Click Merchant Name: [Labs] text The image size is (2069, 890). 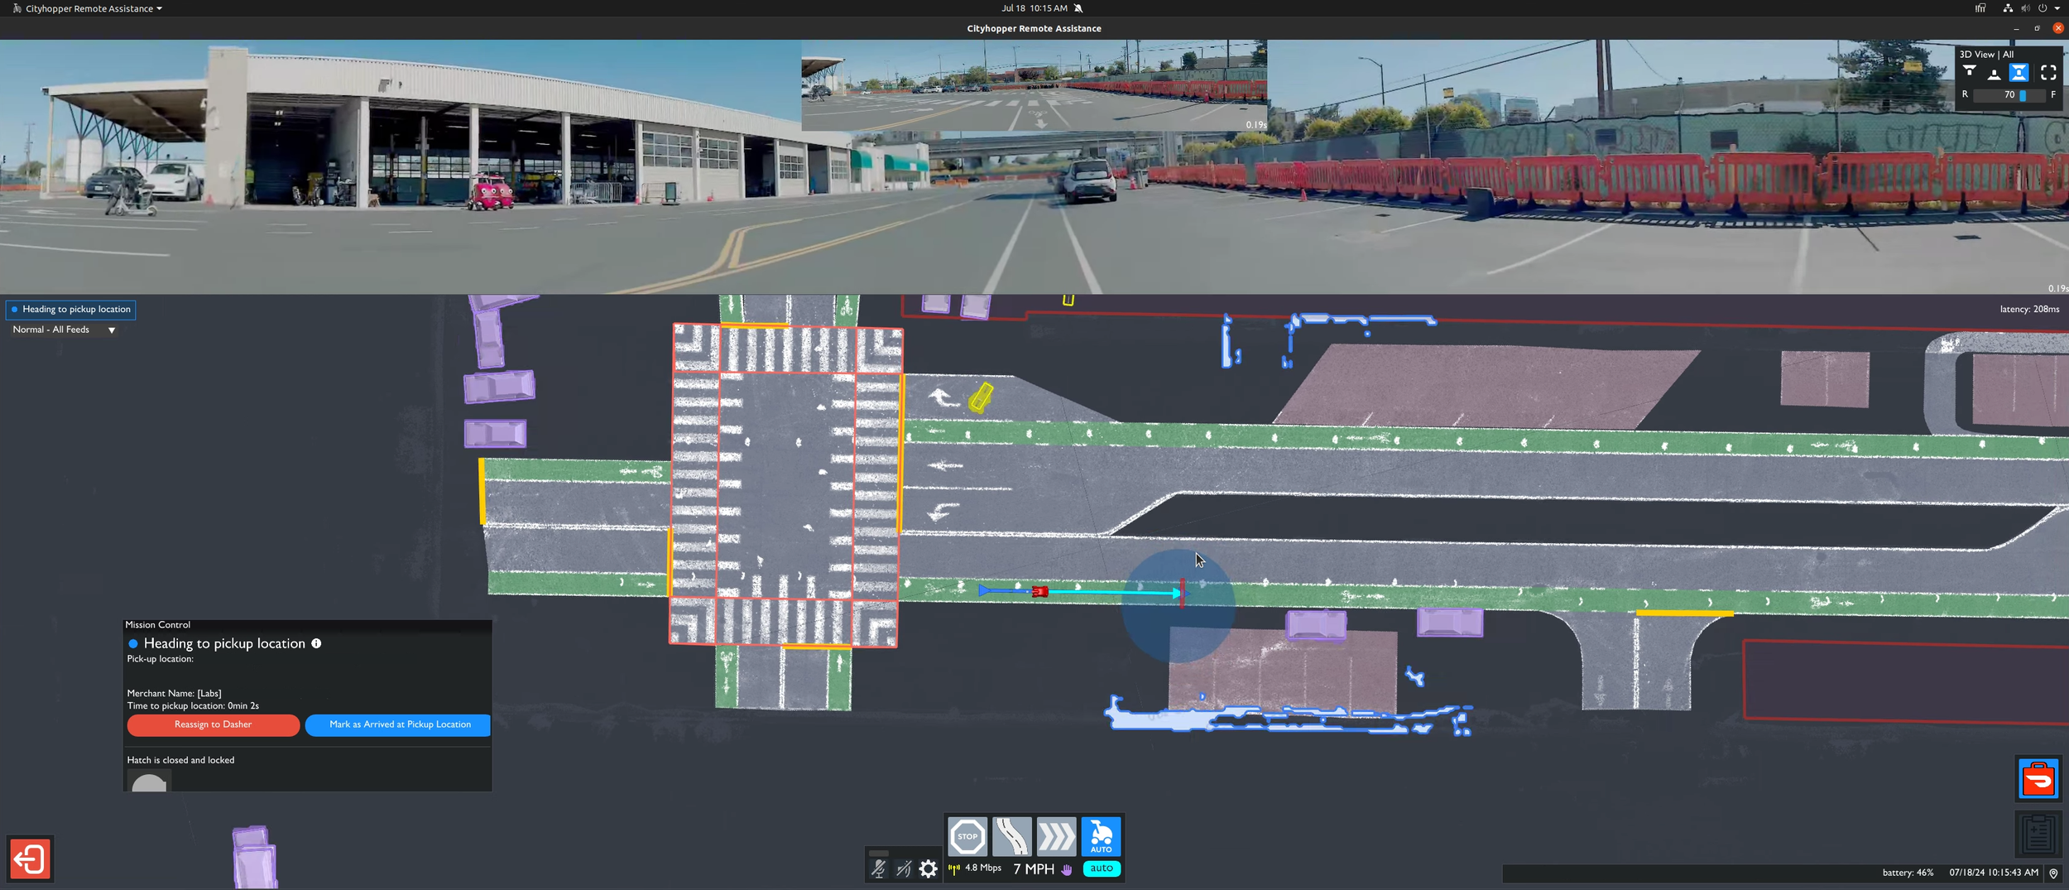click(x=174, y=694)
